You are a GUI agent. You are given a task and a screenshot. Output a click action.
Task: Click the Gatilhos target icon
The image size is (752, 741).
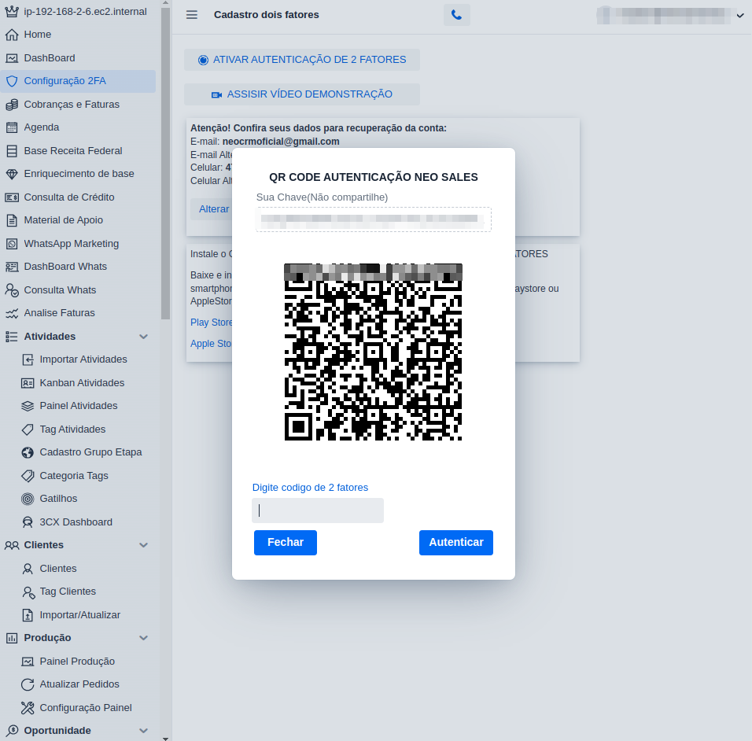click(28, 499)
